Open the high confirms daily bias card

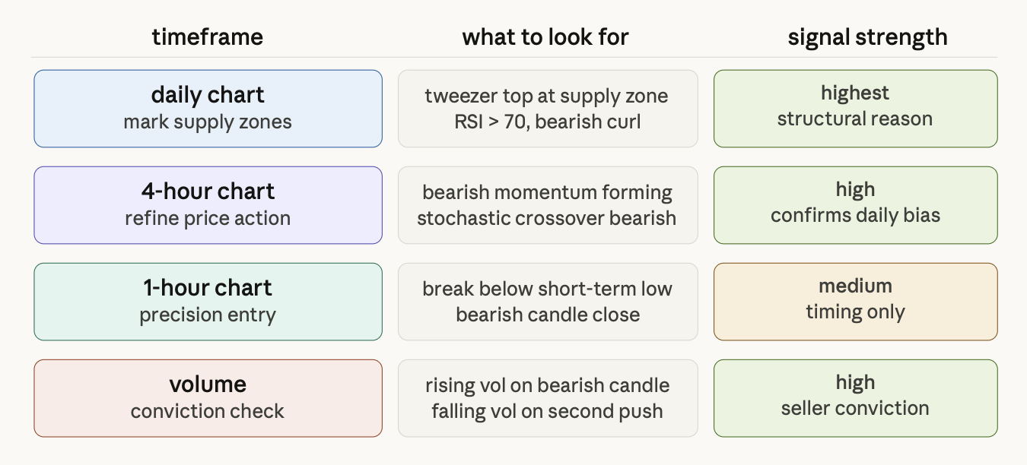[855, 205]
